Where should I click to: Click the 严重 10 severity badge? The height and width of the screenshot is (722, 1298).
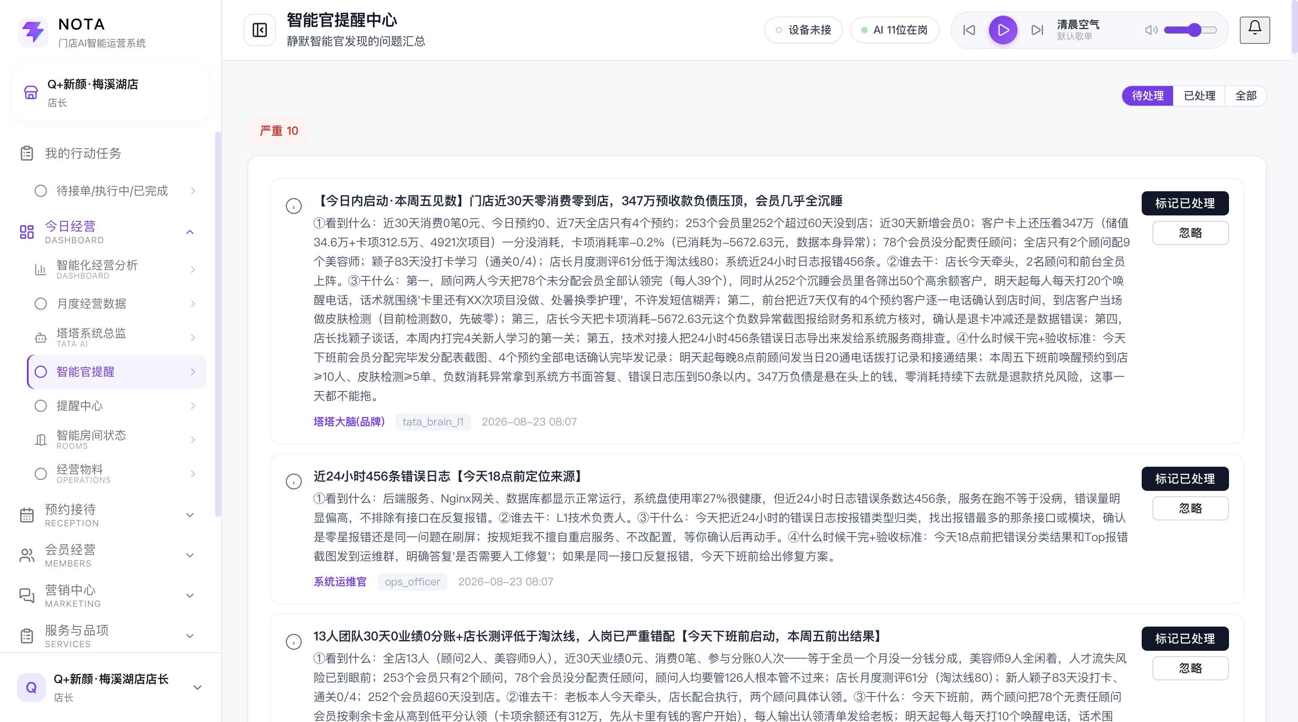(279, 131)
